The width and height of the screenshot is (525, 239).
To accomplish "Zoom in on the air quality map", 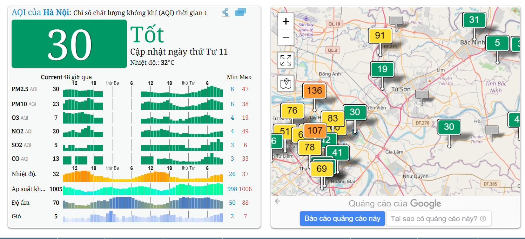I will 286,21.
